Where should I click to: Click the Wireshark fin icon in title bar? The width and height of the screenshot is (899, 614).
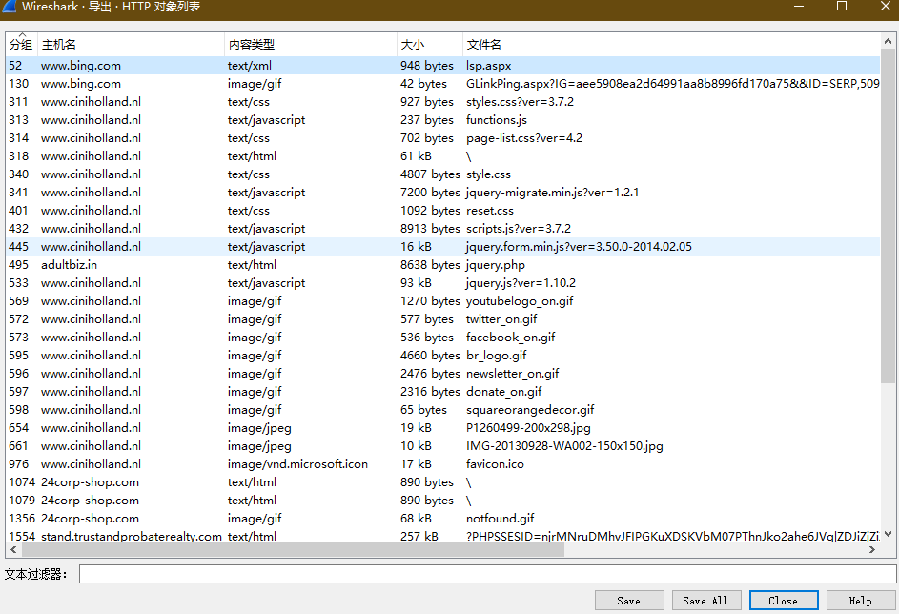pos(10,7)
